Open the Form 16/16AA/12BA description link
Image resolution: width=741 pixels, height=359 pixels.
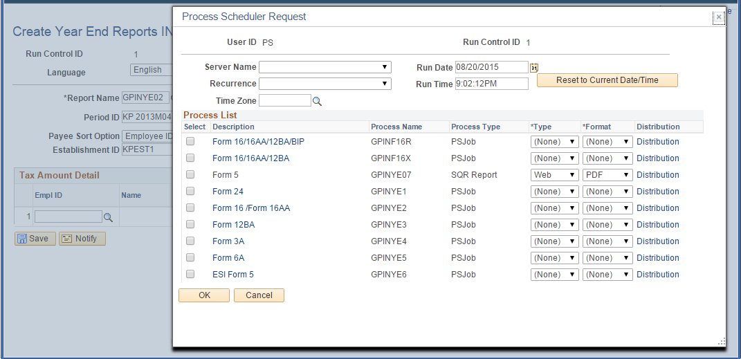point(251,158)
